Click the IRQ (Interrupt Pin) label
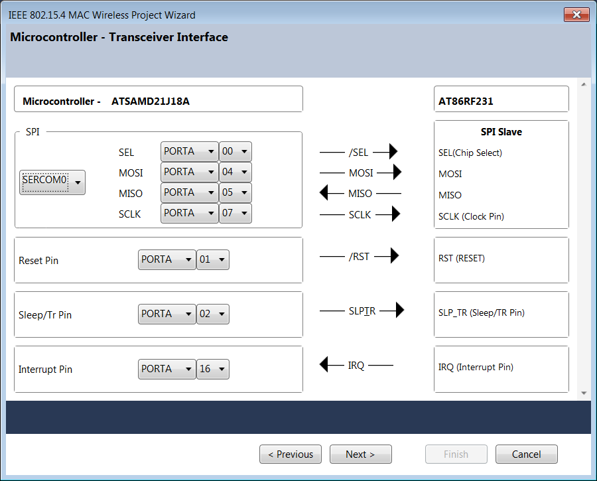The height and width of the screenshot is (481, 597). [x=476, y=368]
